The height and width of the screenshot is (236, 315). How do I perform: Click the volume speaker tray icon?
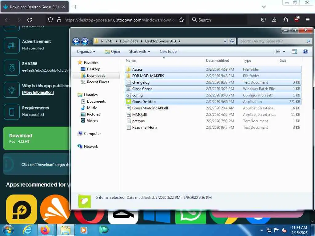(284, 230)
